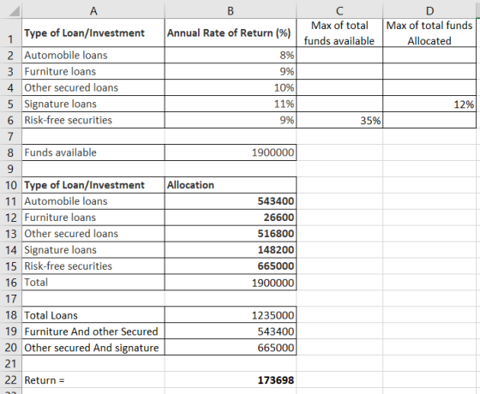Select column A header
Image resolution: width=480 pixels, height=394 pixels.
point(93,11)
